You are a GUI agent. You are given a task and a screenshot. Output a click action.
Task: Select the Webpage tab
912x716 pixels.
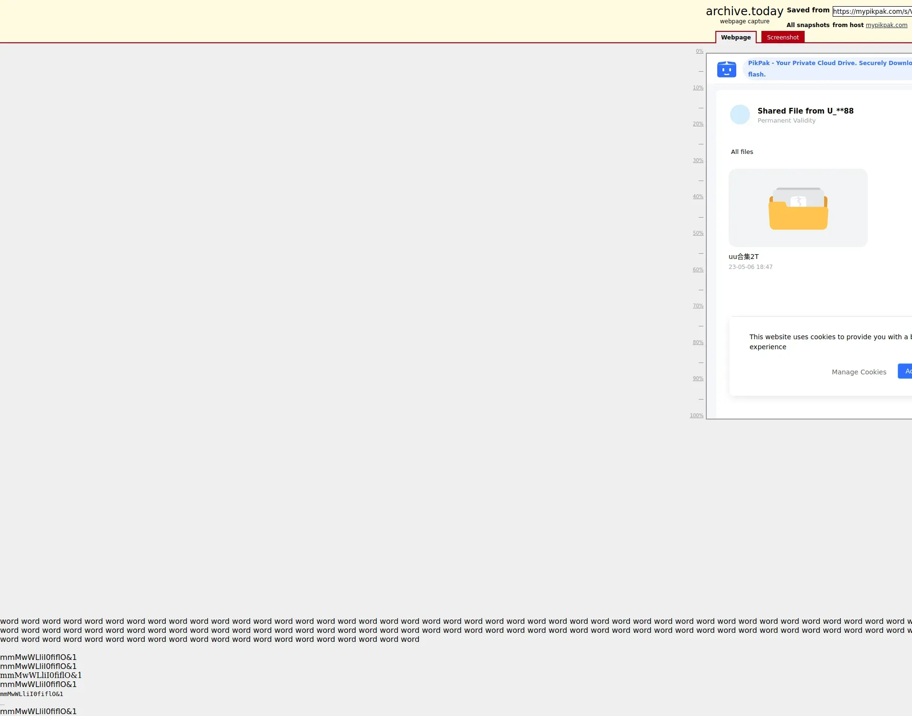tap(735, 38)
